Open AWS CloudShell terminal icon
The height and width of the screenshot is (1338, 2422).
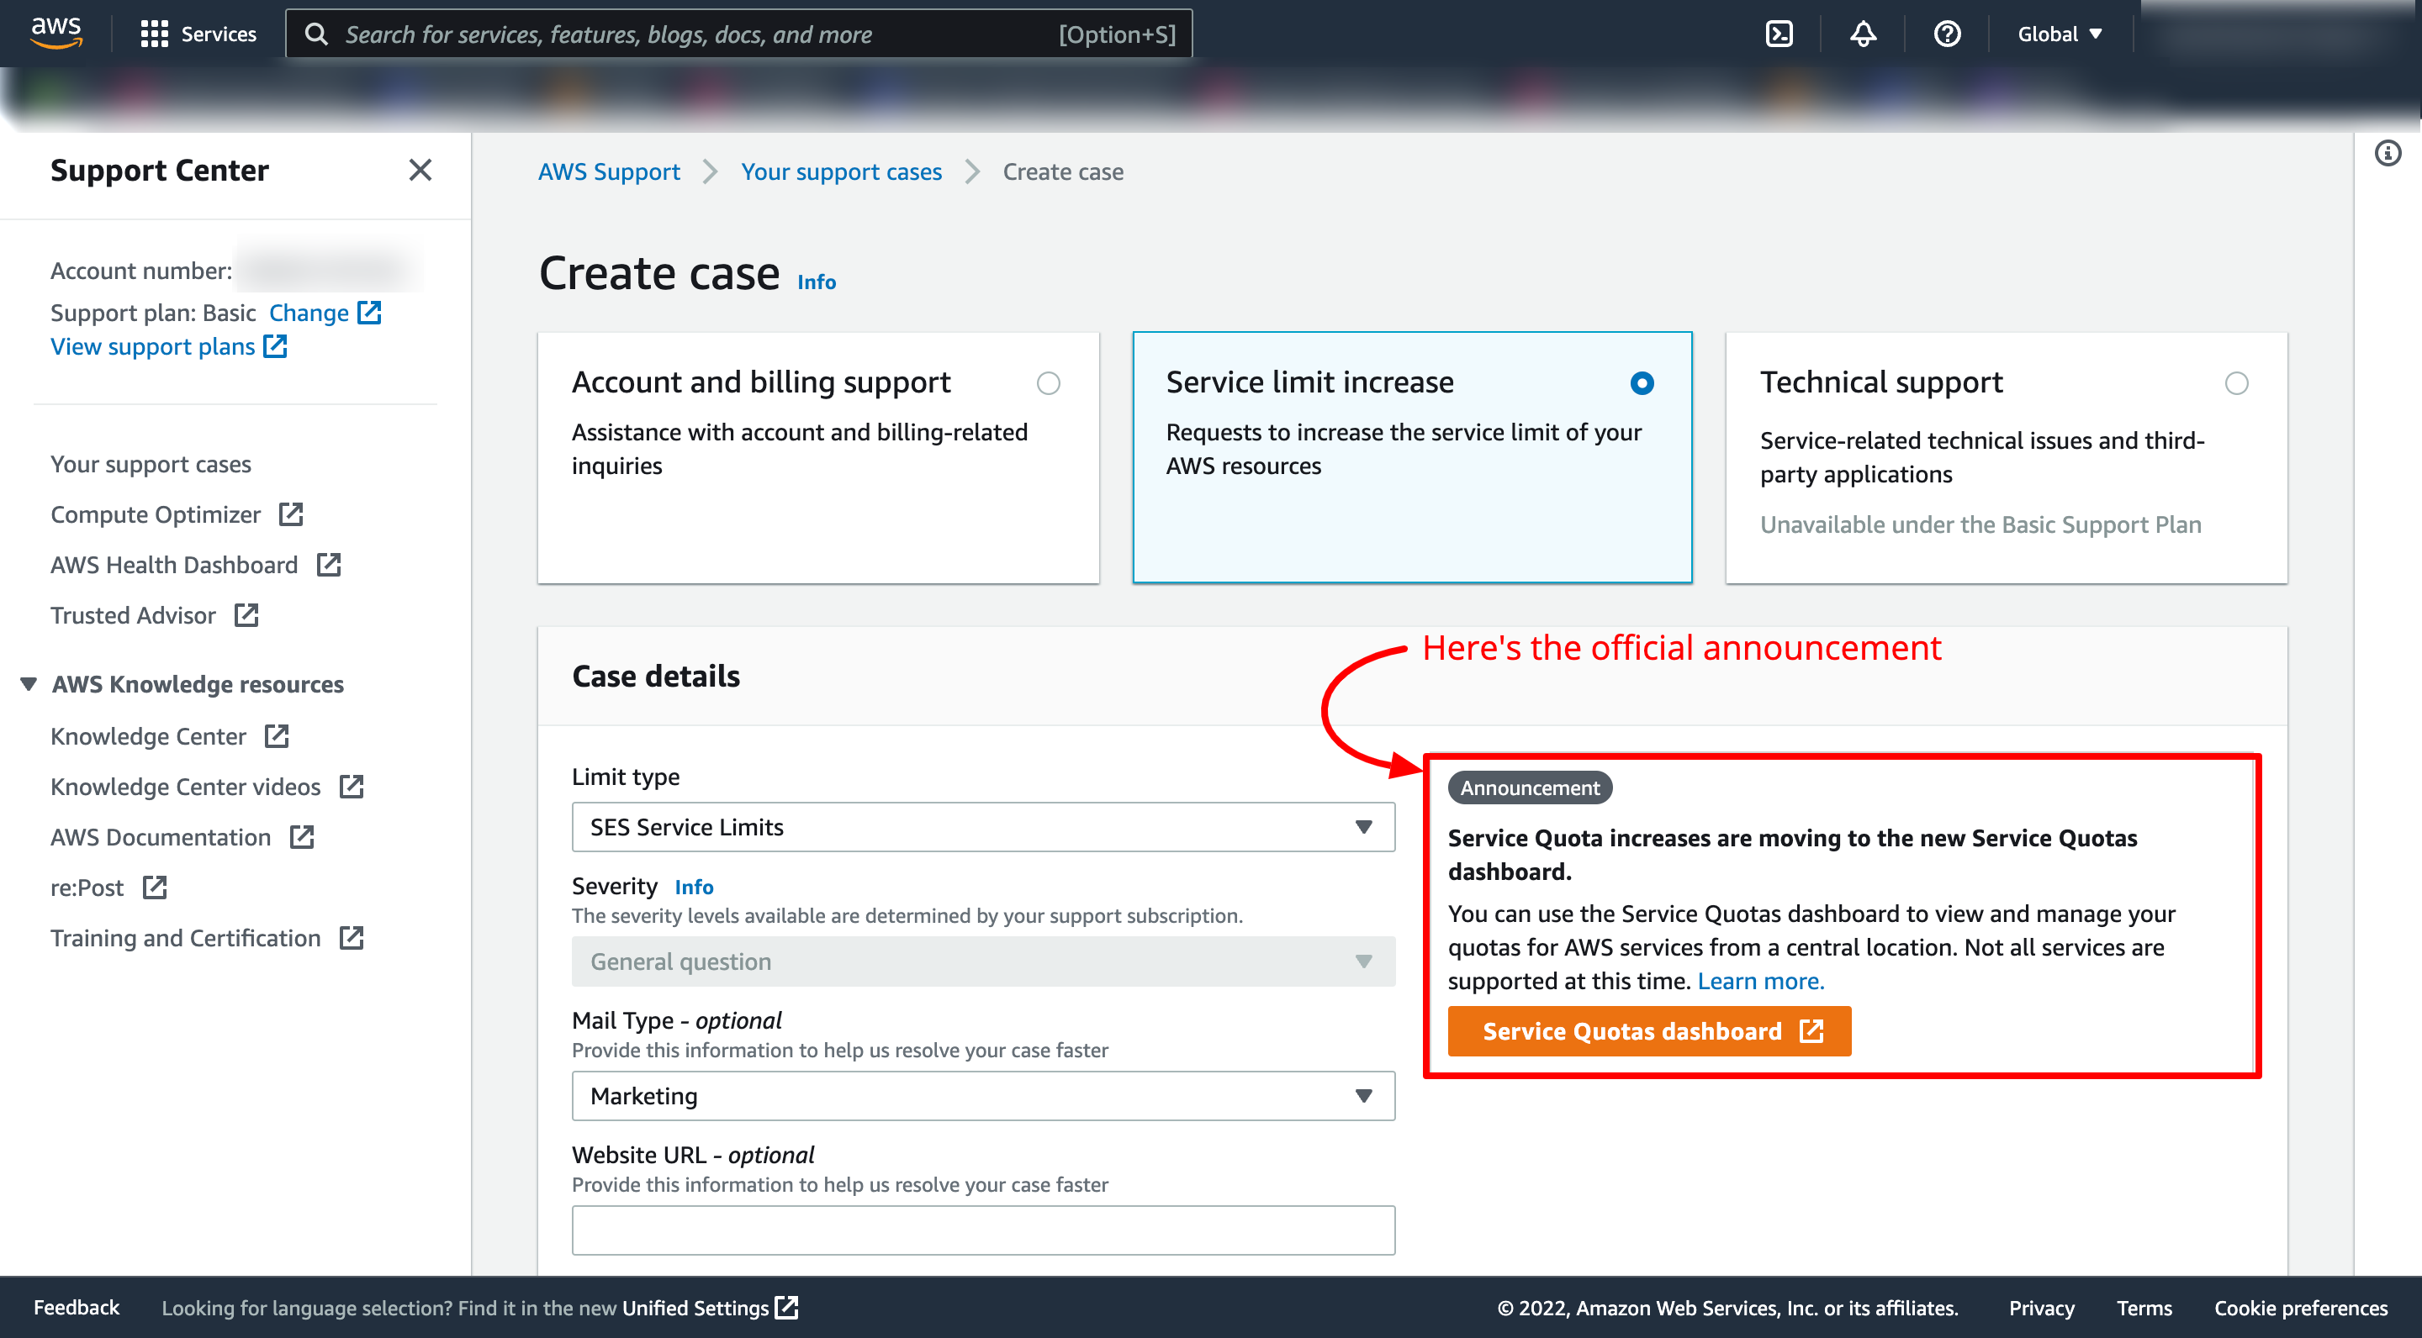pyautogui.click(x=1778, y=34)
